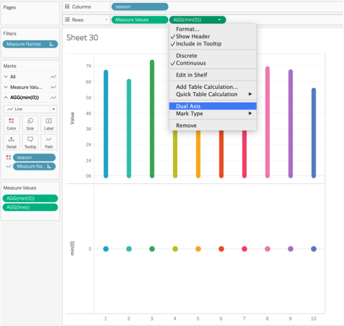
Task: Click the 7K axis tick label
Action: pos(89,66)
